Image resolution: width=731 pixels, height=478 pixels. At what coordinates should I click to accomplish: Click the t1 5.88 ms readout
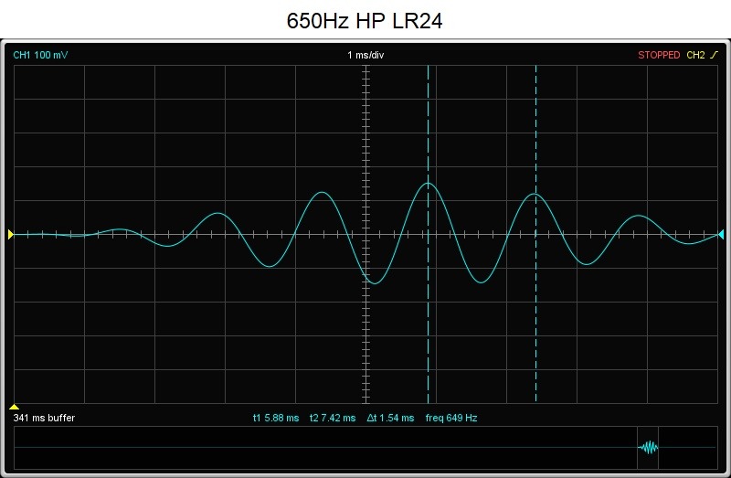(276, 418)
